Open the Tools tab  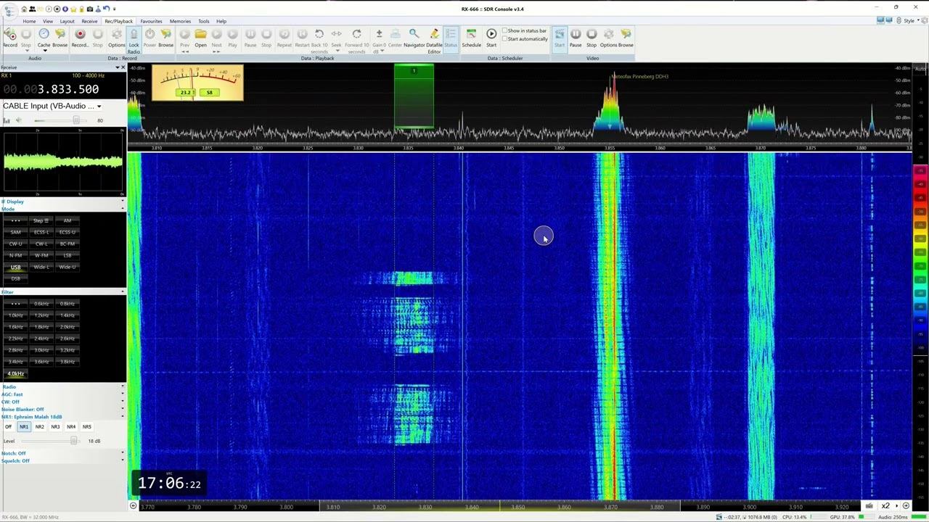point(204,21)
